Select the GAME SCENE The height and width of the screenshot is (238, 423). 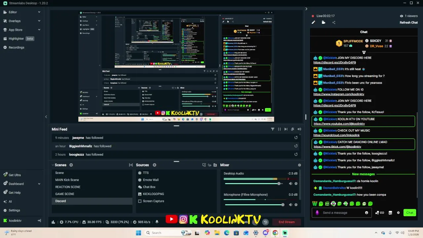click(92, 194)
